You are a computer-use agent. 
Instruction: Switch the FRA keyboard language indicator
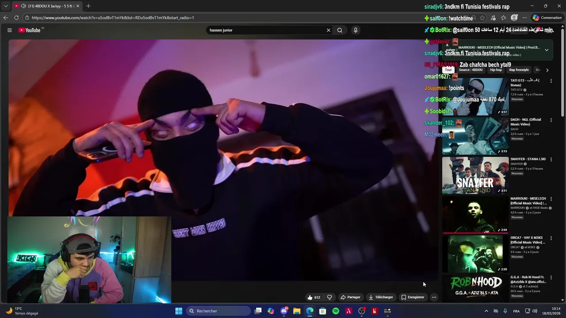pos(516,311)
